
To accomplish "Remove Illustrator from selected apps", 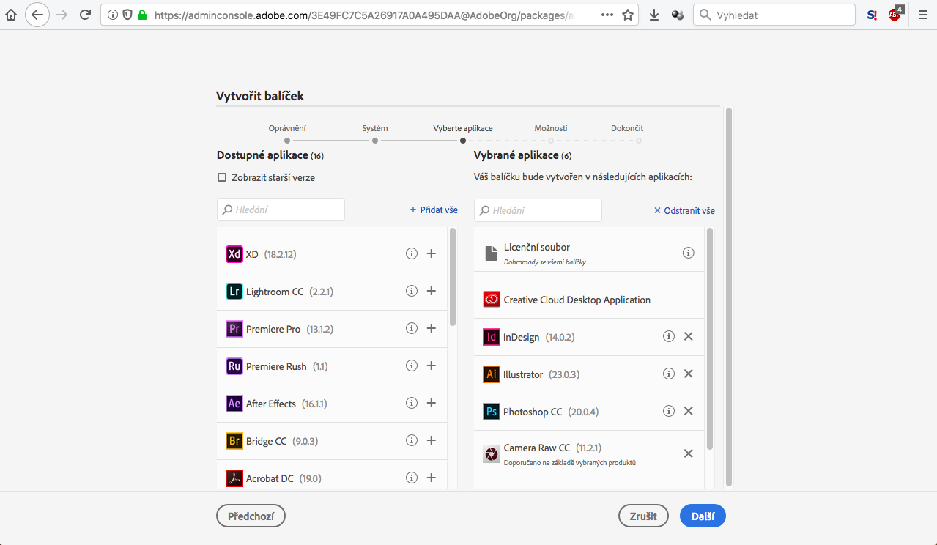I will click(x=689, y=374).
